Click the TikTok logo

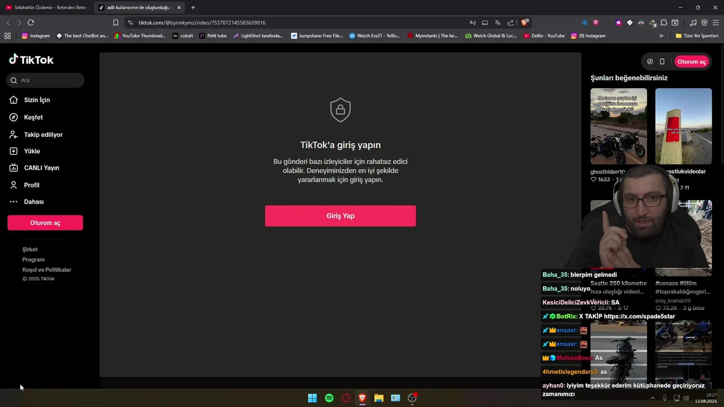pyautogui.click(x=31, y=59)
